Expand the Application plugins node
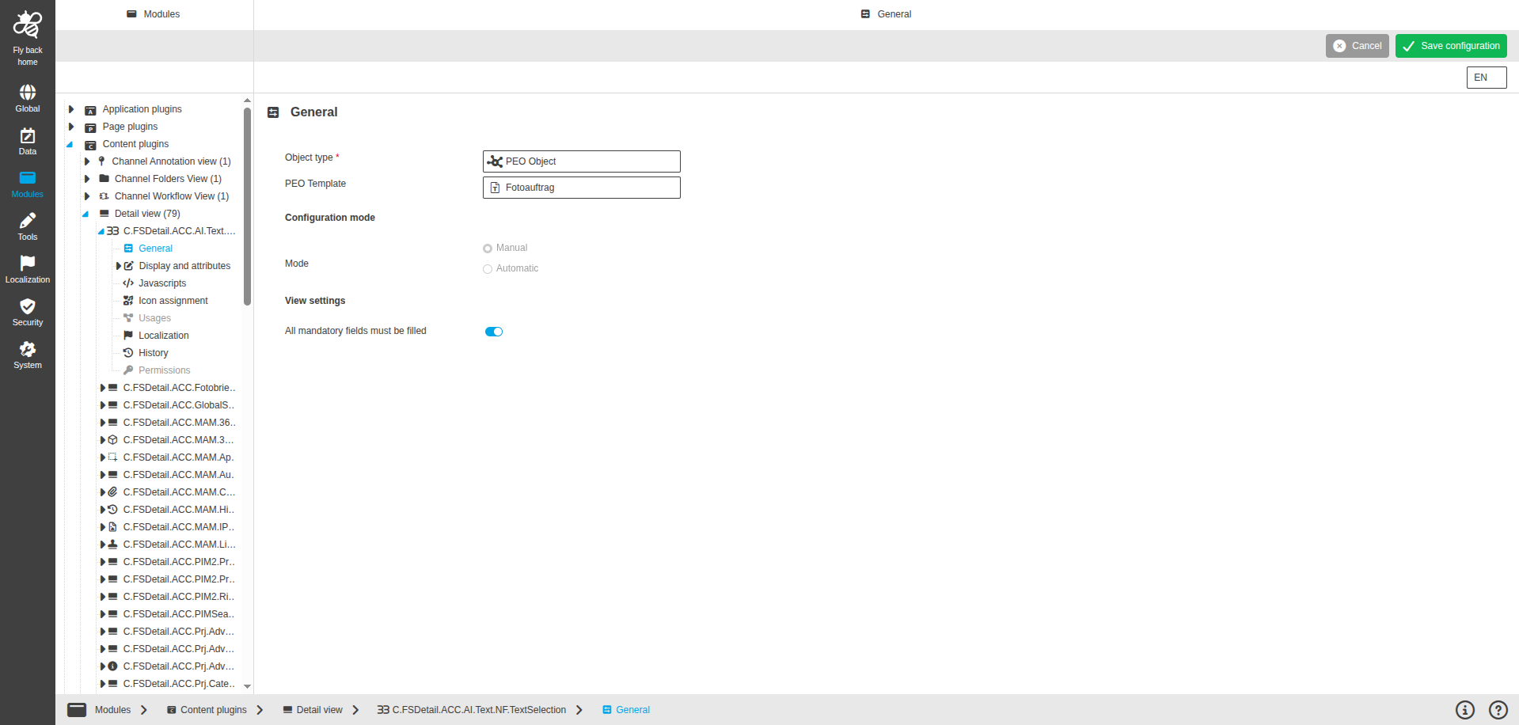The image size is (1519, 725). point(71,109)
